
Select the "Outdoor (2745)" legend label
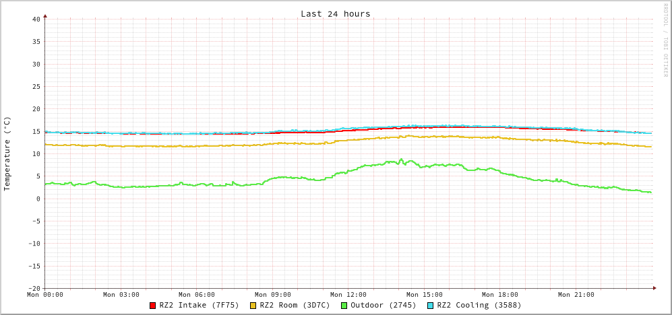point(383,305)
